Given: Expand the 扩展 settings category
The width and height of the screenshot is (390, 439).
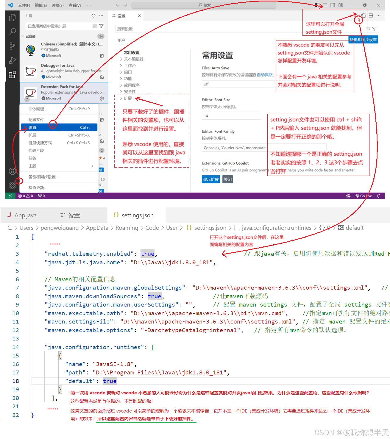Looking at the screenshot, I should click(x=126, y=98).
